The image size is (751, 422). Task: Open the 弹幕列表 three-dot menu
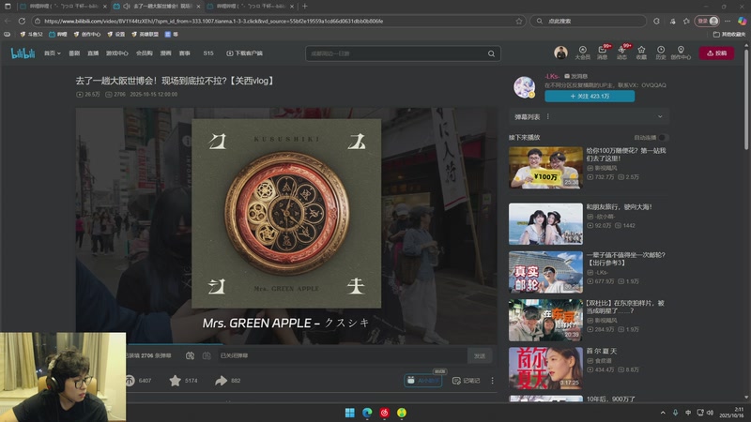[548, 116]
